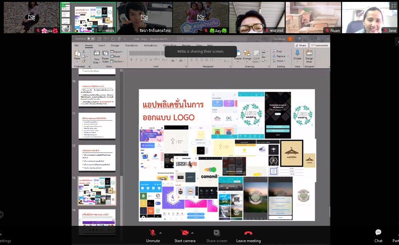
Task: Click the Leave meeting phone icon
Action: coord(248,233)
